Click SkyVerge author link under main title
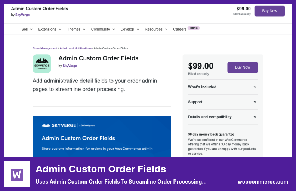The width and height of the screenshot is (296, 191). [x=70, y=66]
